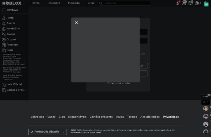This screenshot has height=137, width=211.
Task: Open Avatar from the sidebar
Action: tap(11, 23)
